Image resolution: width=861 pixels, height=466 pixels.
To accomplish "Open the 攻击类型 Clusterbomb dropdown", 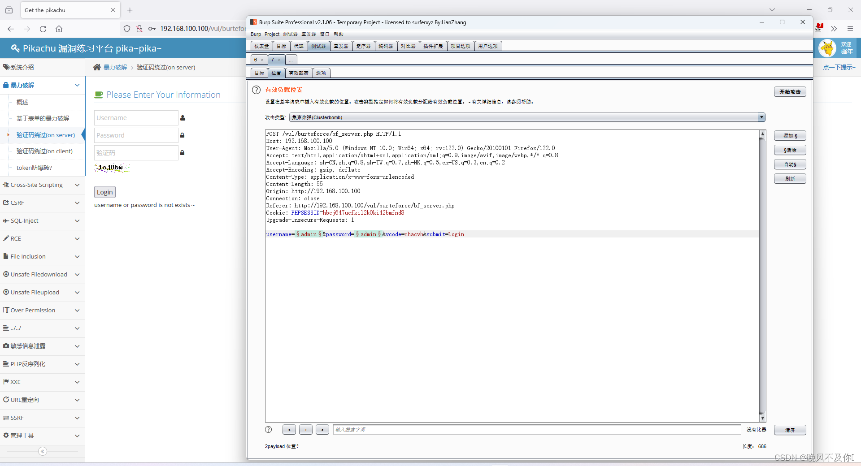I will point(527,117).
